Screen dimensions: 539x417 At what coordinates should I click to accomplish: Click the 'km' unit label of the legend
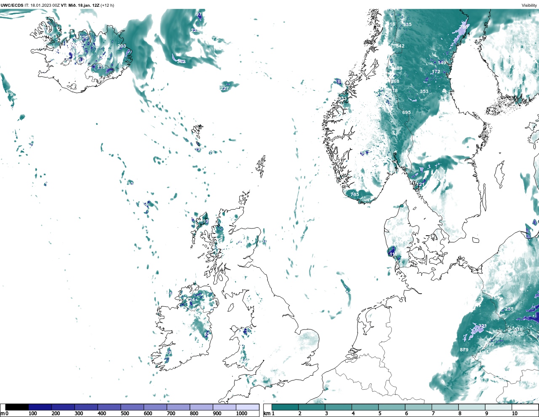tap(267, 414)
